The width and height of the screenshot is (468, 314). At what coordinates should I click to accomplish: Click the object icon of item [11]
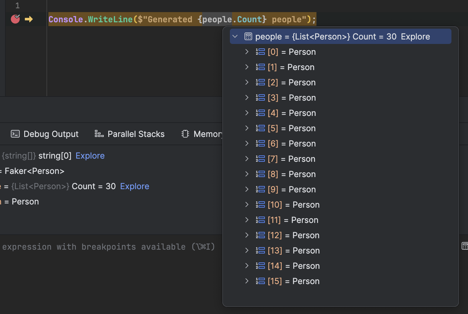point(260,220)
